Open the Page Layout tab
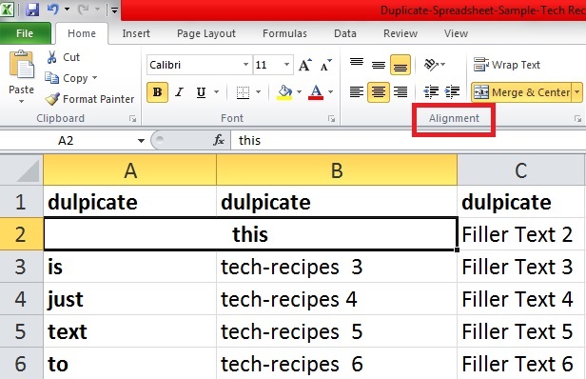Viewport: 586px width, 379px height. [206, 33]
